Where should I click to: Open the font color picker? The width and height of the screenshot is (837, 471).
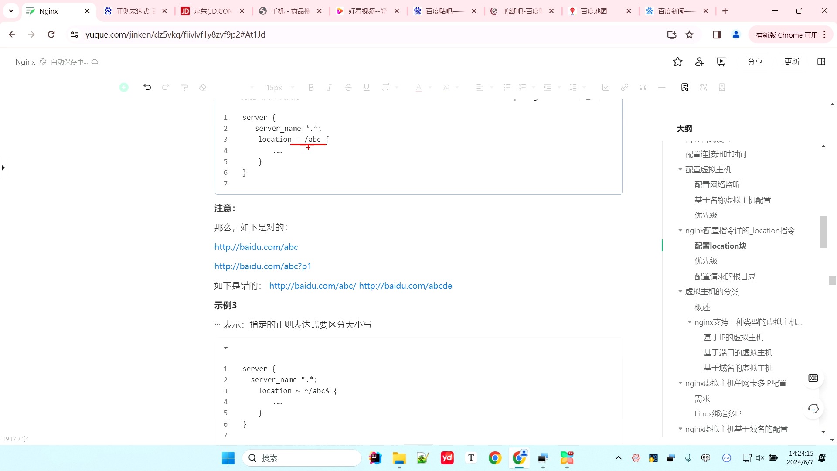coord(418,87)
